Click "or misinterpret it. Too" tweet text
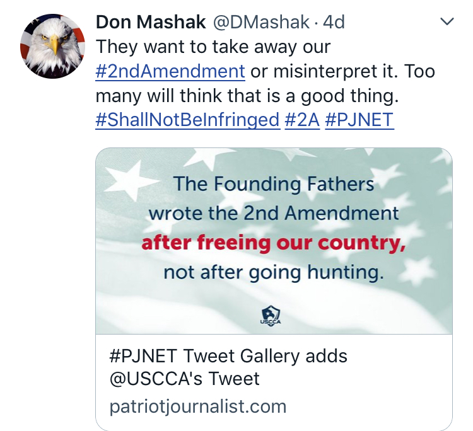Screen dimensions: 473x431 pyautogui.click(x=343, y=71)
